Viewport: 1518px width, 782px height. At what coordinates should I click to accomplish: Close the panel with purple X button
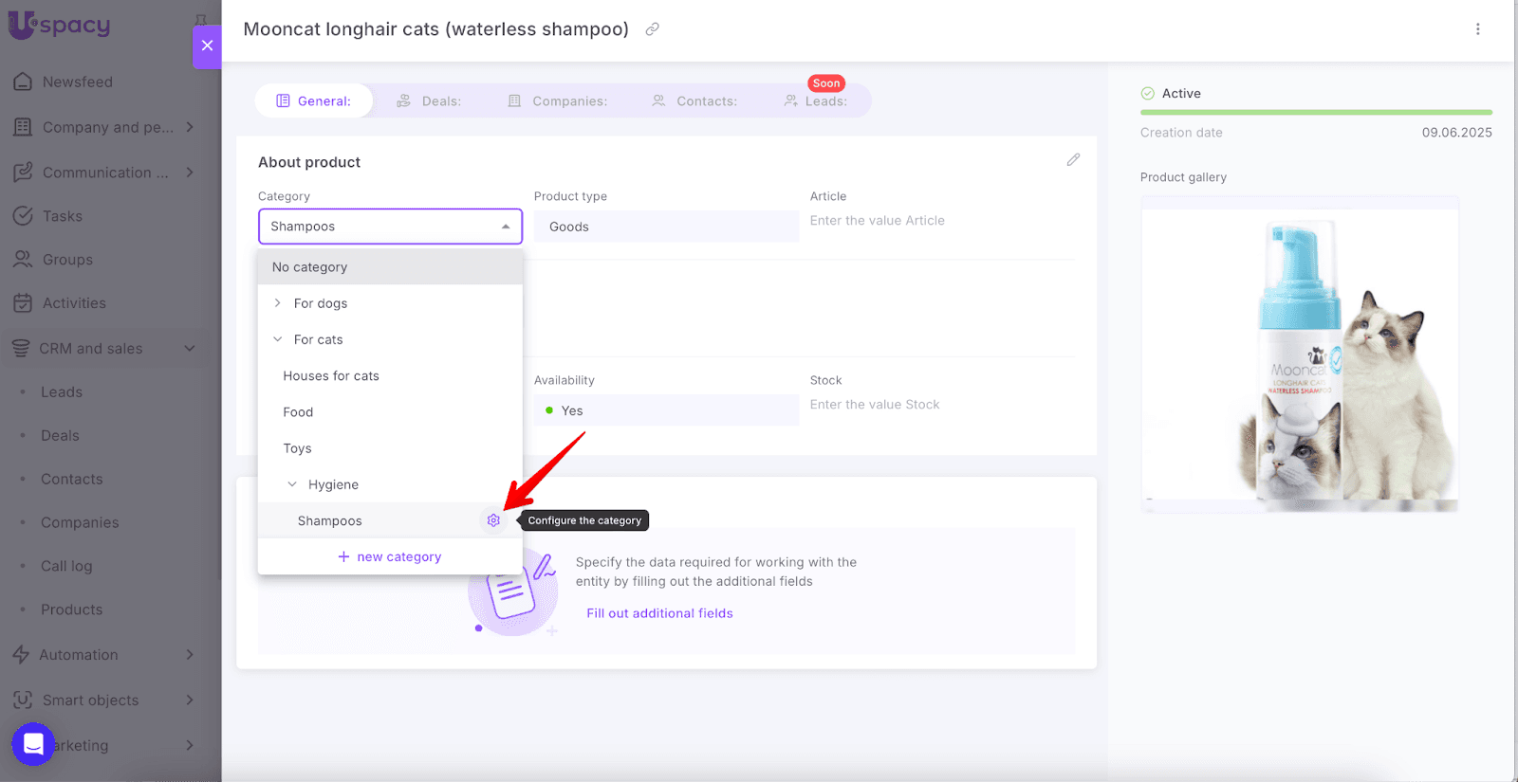tap(207, 45)
